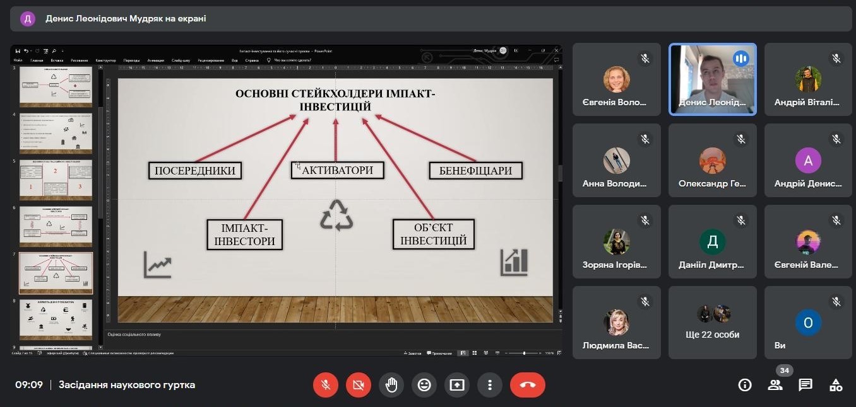
Task: Open the meeting details info icon
Action: click(x=745, y=385)
